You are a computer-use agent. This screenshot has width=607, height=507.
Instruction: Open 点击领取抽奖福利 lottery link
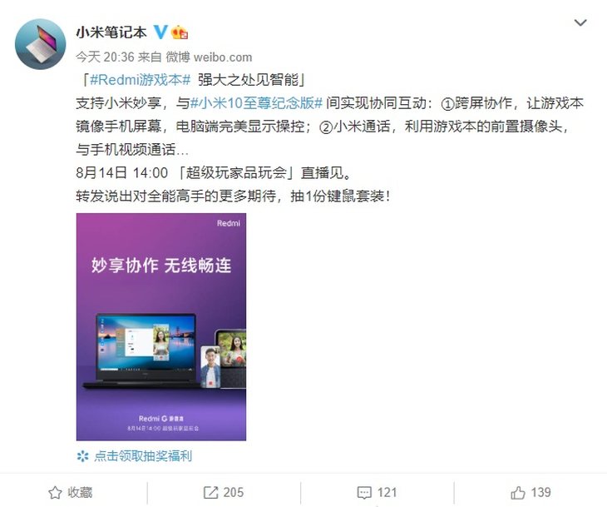point(143,456)
